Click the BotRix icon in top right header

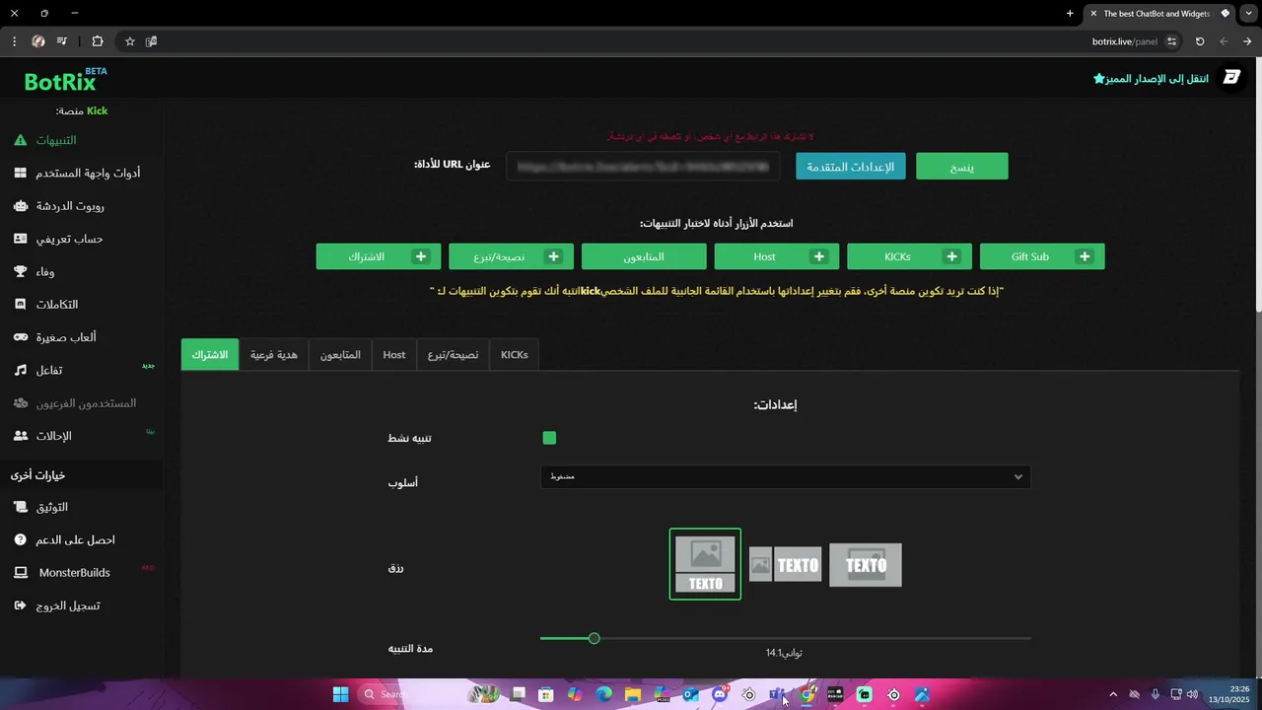click(1230, 78)
